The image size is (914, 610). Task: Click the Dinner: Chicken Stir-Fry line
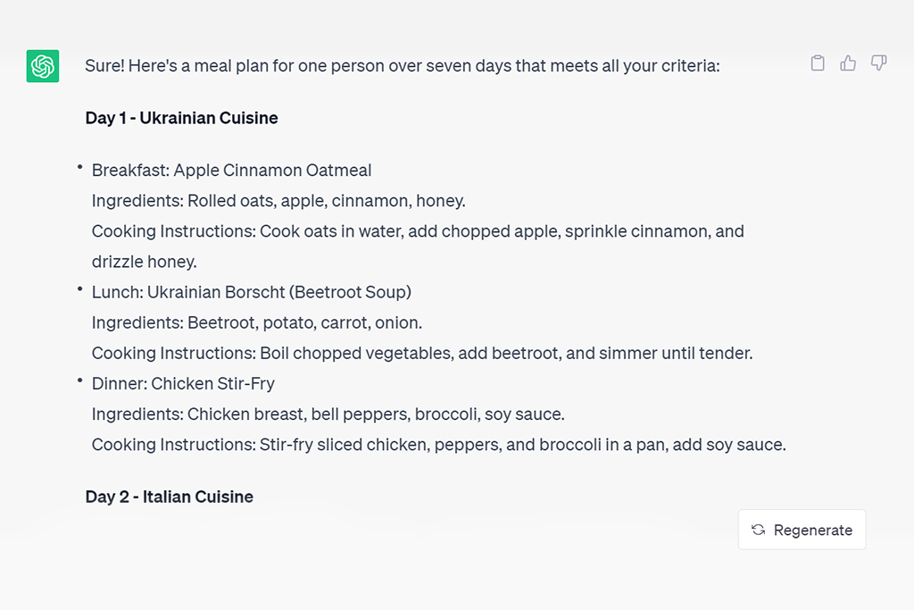pyautogui.click(x=183, y=383)
